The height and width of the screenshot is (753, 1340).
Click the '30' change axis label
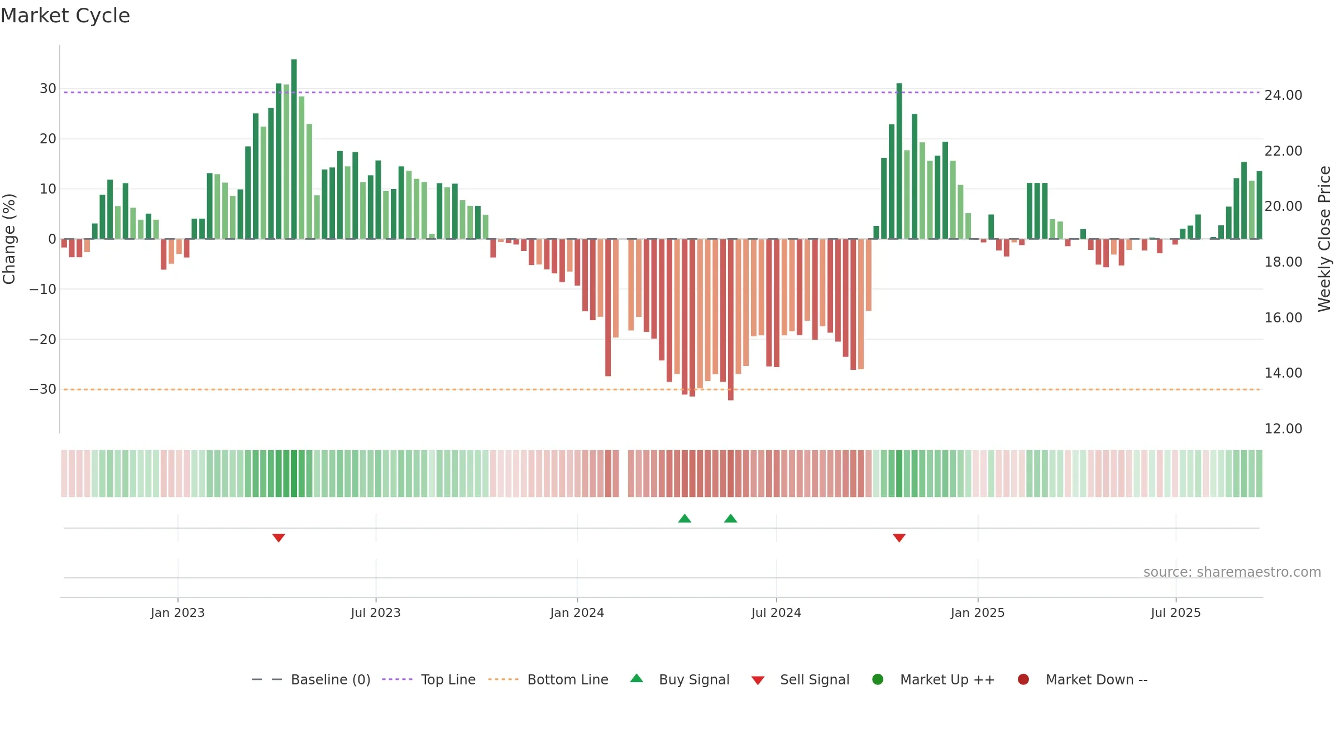48,89
